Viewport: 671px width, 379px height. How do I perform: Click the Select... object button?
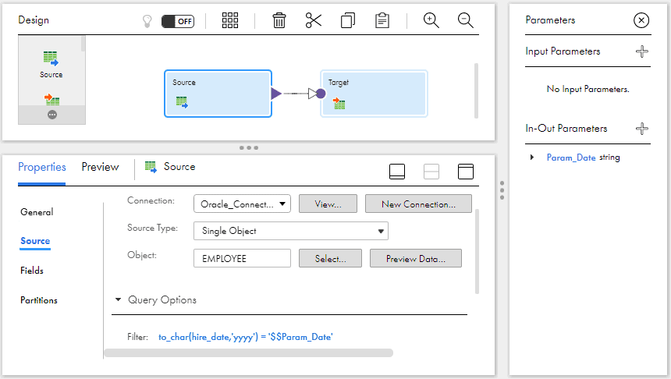click(x=330, y=258)
